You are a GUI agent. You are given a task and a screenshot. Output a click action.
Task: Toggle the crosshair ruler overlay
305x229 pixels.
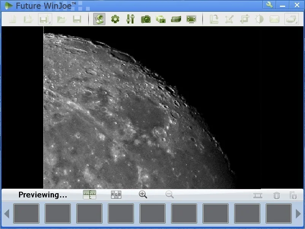click(x=90, y=195)
